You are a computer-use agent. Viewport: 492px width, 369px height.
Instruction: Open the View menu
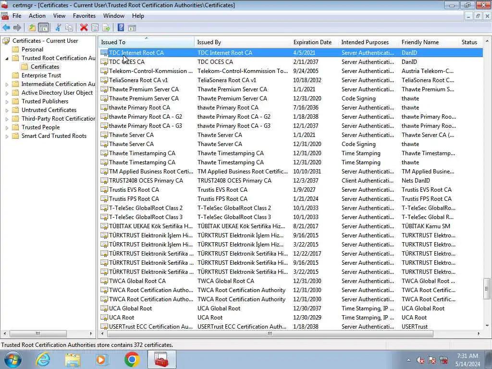click(59, 16)
